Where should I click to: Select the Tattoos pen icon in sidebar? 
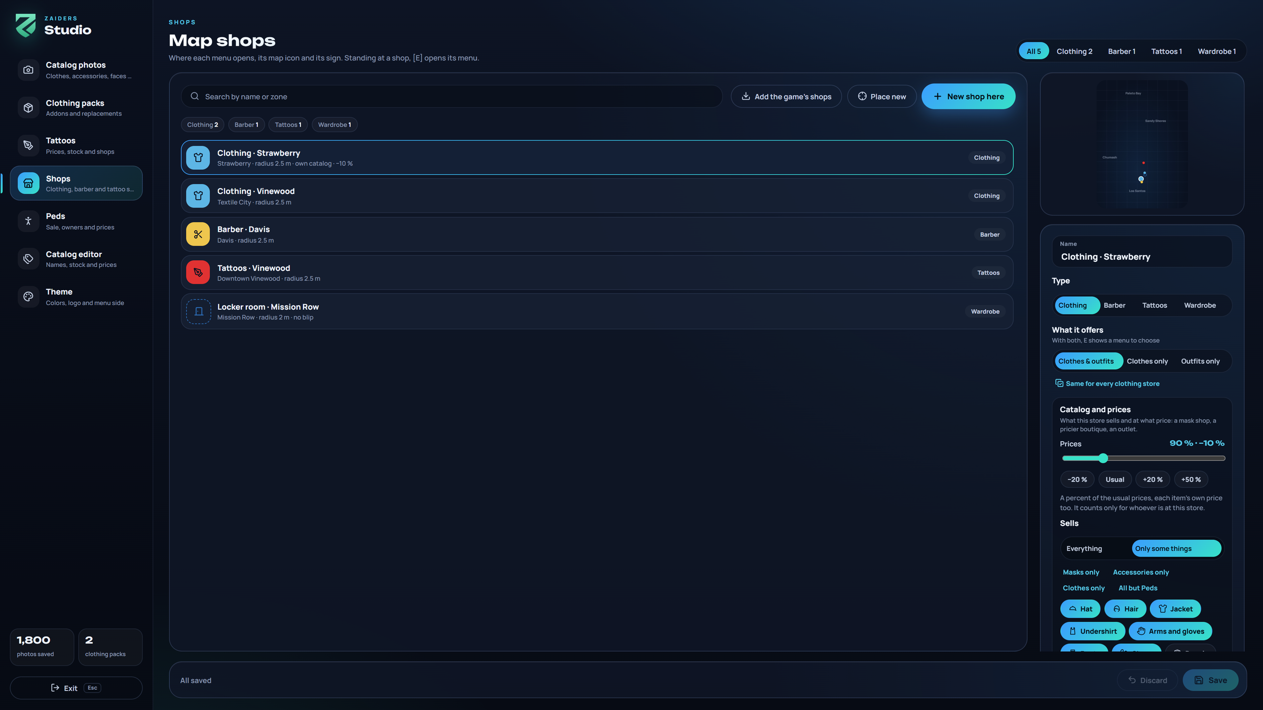(28, 145)
